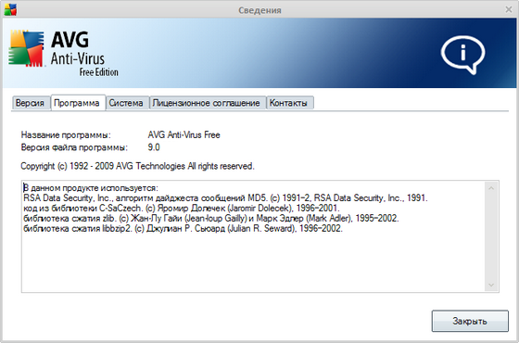
Task: Click inside the credits text box
Action: pos(260,236)
